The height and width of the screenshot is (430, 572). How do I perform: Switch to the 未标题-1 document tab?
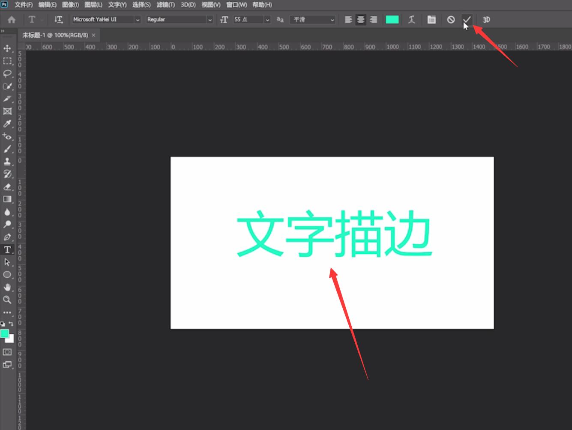pyautogui.click(x=55, y=35)
